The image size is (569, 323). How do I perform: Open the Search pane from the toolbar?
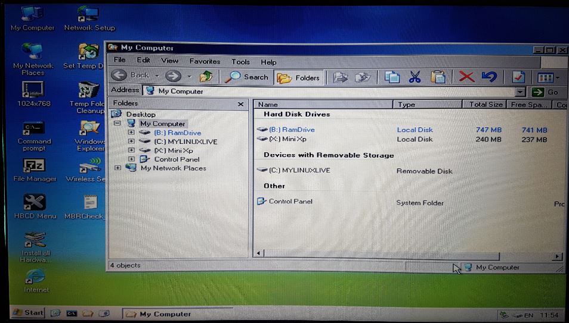click(x=246, y=77)
